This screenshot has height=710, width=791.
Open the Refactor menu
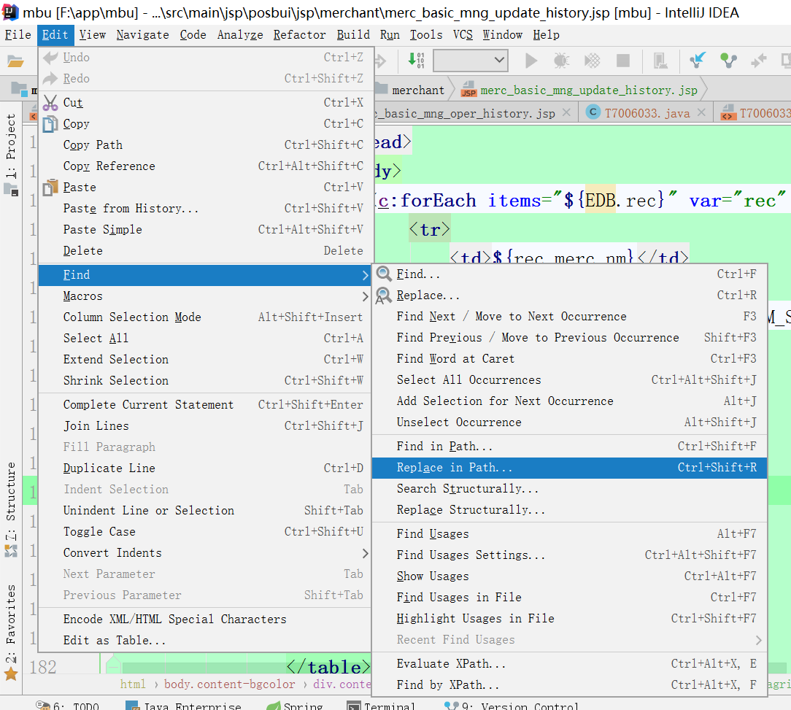click(300, 35)
